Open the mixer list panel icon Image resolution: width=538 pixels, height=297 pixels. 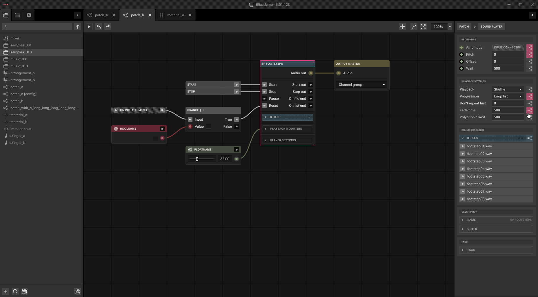click(17, 15)
